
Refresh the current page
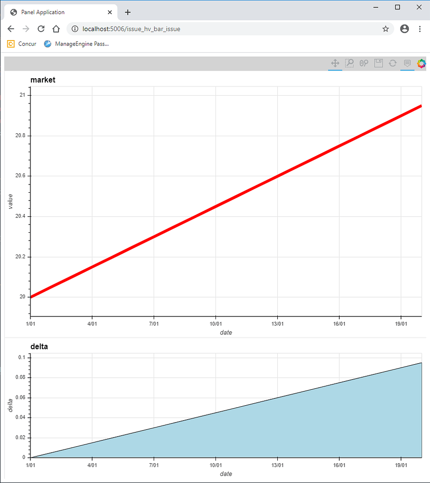coord(41,29)
